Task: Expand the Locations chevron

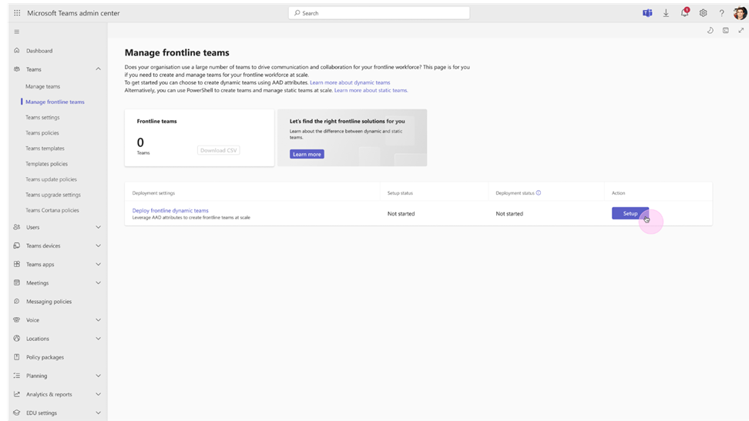Action: [x=98, y=339]
